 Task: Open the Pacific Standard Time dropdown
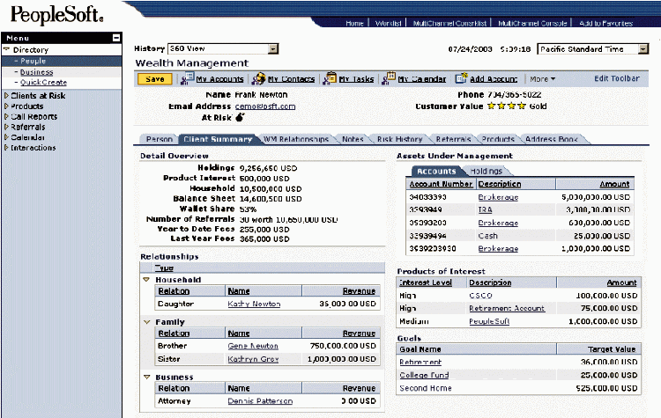[642, 49]
